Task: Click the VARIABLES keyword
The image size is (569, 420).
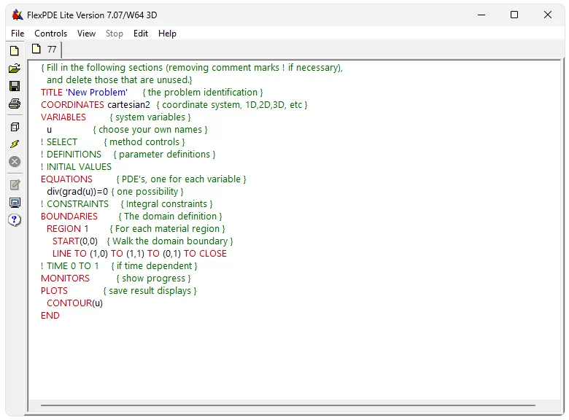Action: 63,117
